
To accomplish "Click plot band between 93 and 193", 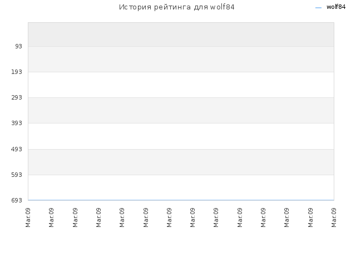I will (x=181, y=60).
